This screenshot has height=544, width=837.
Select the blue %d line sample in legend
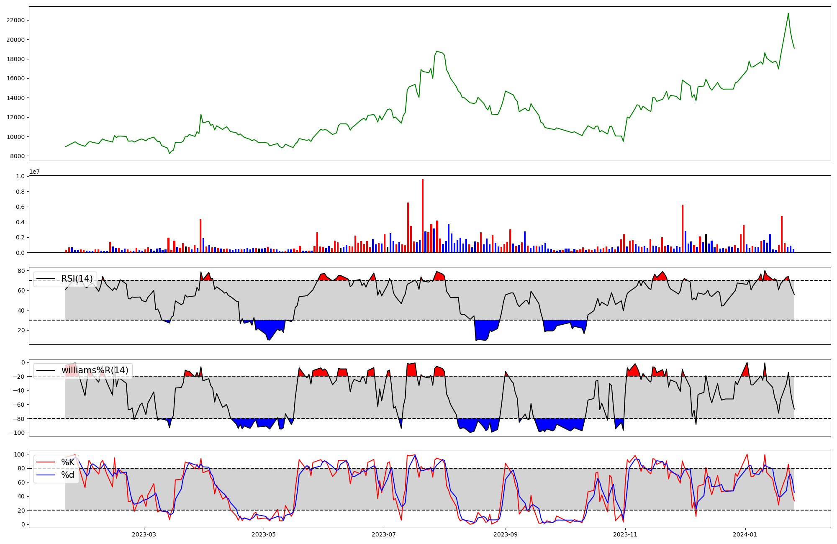coord(46,475)
